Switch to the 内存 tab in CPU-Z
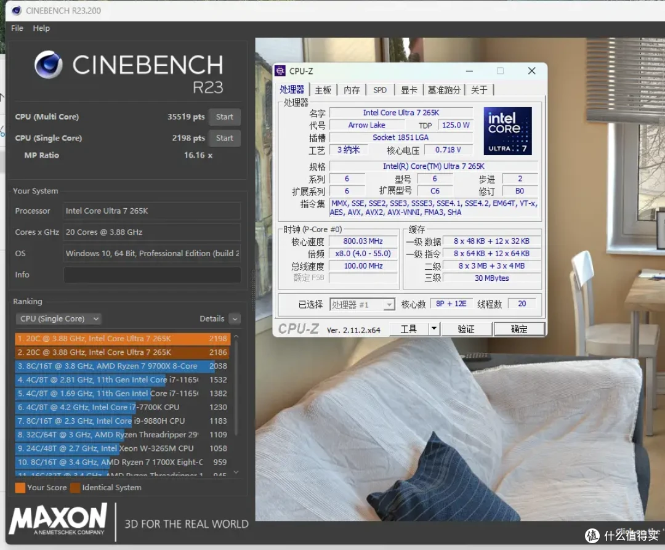Screen dimensions: 665x550 point(352,90)
